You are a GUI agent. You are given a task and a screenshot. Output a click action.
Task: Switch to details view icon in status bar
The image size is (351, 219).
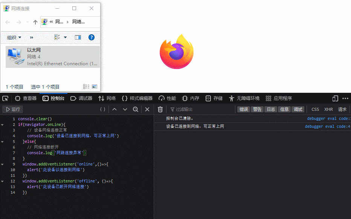[x=86, y=87]
